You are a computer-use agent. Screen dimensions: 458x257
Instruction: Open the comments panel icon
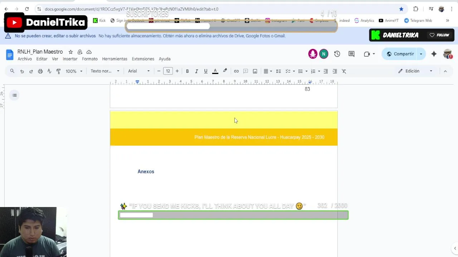(x=351, y=54)
